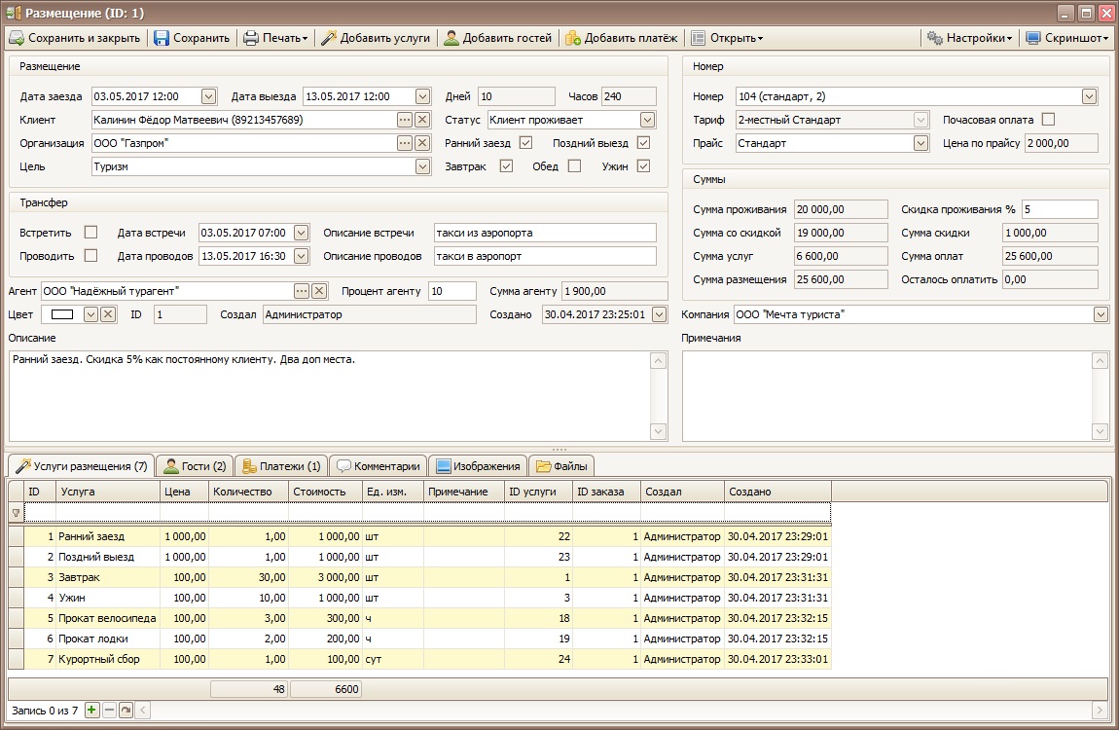Click the Add Payment coins icon
Viewport: 1119px width, 730px height.
(x=573, y=38)
